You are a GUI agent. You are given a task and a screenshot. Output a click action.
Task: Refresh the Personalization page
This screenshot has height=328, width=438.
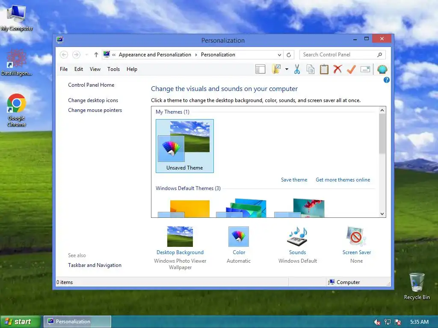click(289, 55)
